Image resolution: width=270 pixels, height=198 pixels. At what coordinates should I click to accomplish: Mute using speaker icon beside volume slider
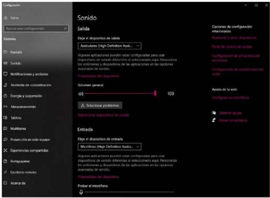(81, 94)
